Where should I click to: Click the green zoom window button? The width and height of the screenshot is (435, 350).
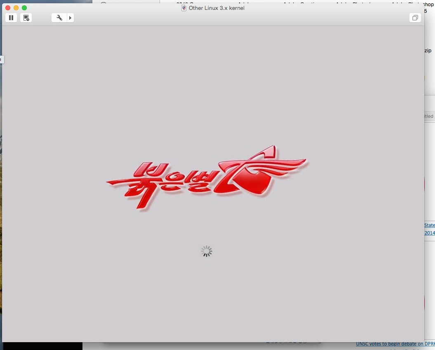click(x=24, y=8)
